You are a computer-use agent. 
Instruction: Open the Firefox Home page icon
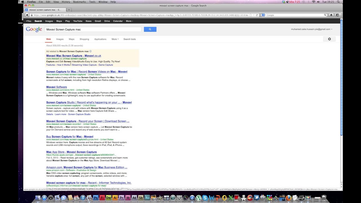click(331, 15)
